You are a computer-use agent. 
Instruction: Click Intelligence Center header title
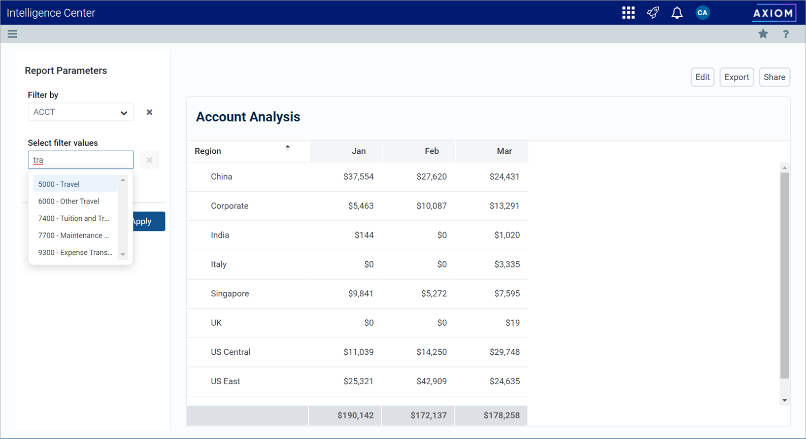pyautogui.click(x=51, y=13)
